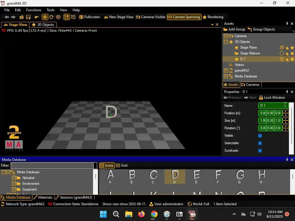Open the Functions menu
The image size is (295, 221).
tap(34, 10)
